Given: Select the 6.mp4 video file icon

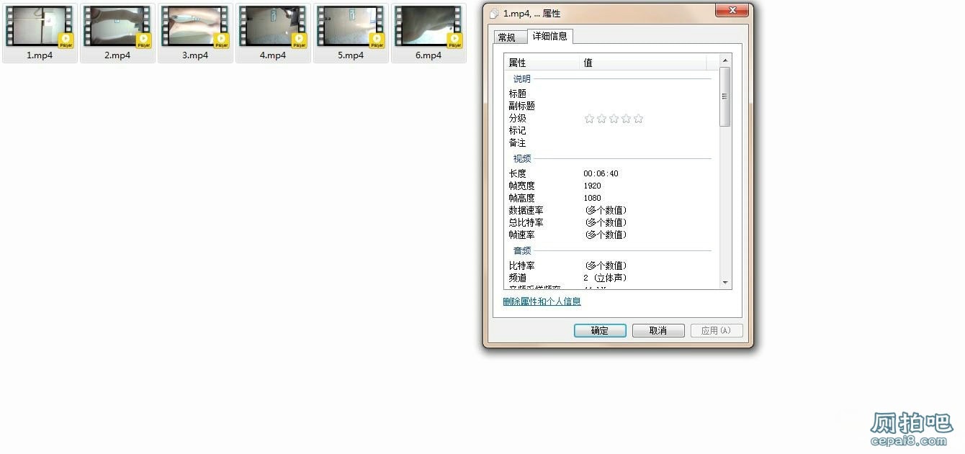Looking at the screenshot, I should [x=428, y=27].
